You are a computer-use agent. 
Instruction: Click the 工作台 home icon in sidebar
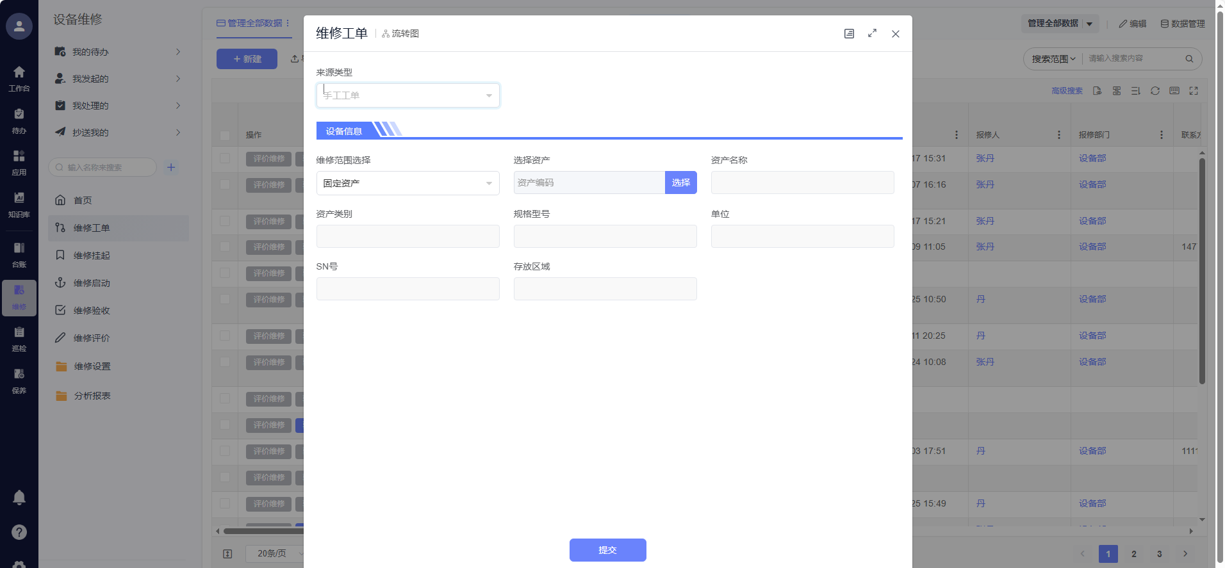pos(19,78)
